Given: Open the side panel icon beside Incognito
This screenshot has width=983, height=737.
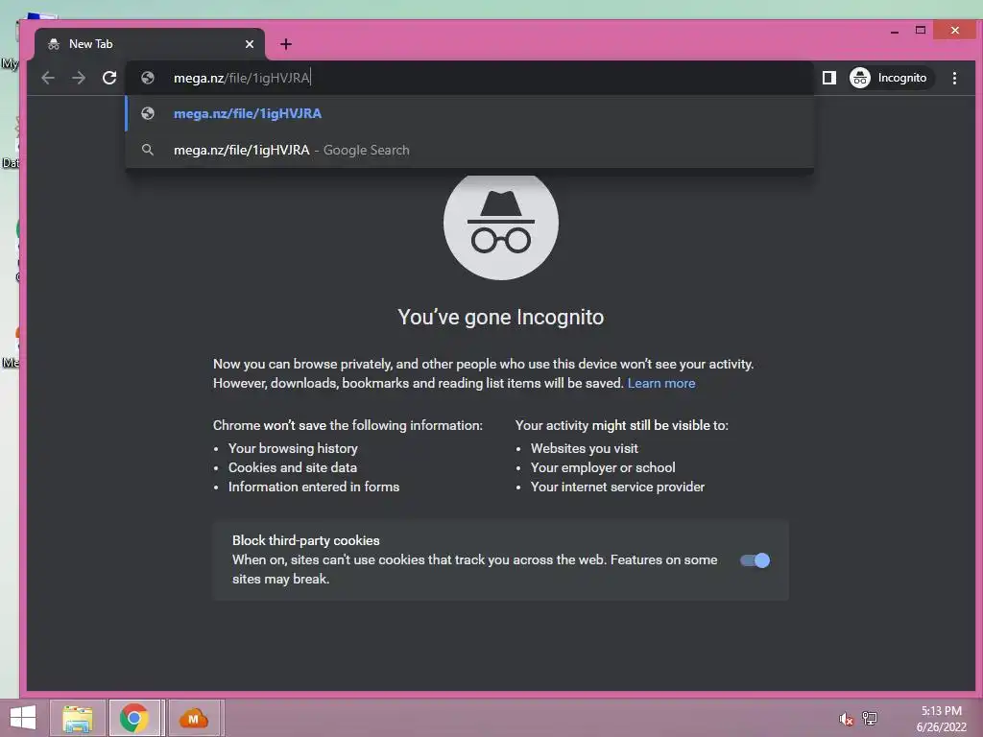Looking at the screenshot, I should click(828, 78).
